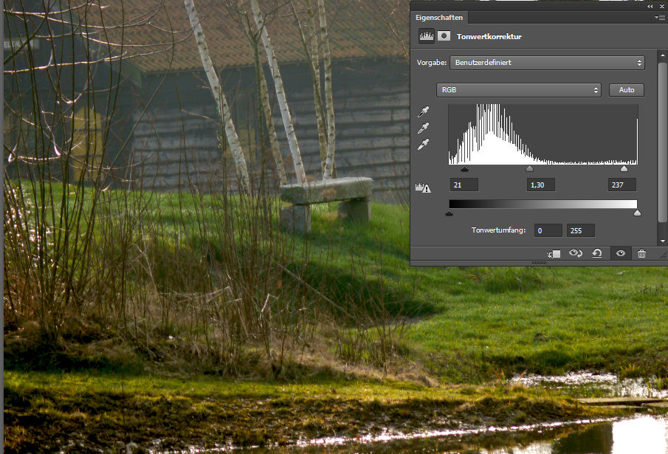Click panel scrollbar down arrow
Viewport: 668px width, 454px height.
[x=662, y=241]
